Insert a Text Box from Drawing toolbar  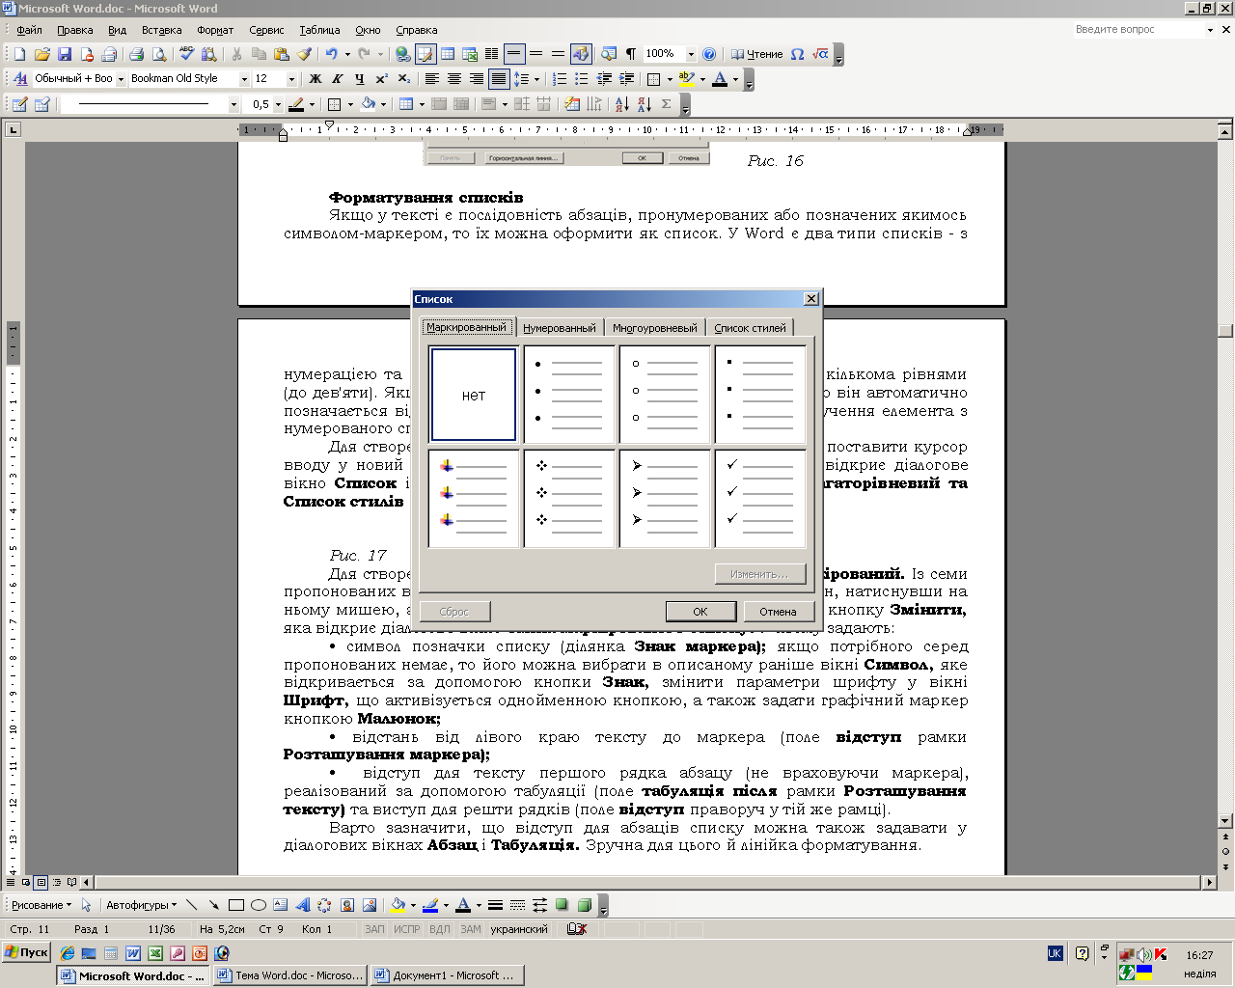[x=280, y=905]
